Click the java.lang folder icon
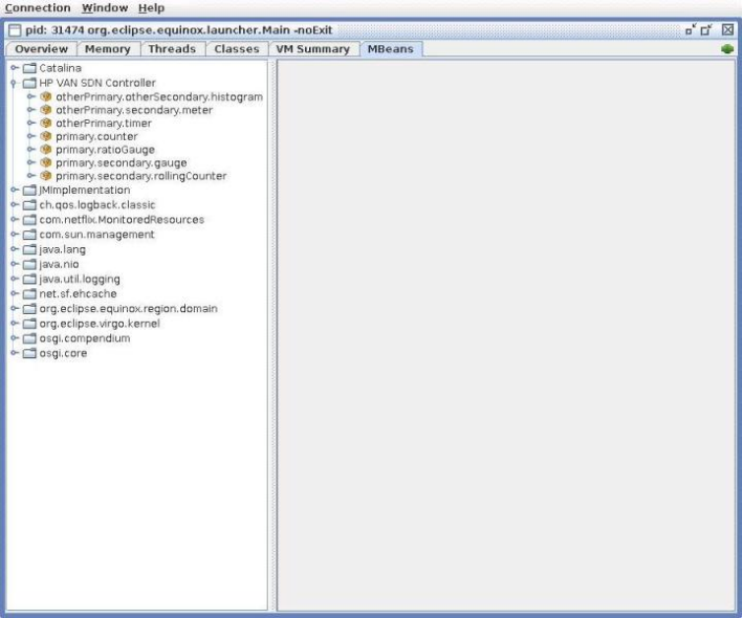 pyautogui.click(x=30, y=249)
